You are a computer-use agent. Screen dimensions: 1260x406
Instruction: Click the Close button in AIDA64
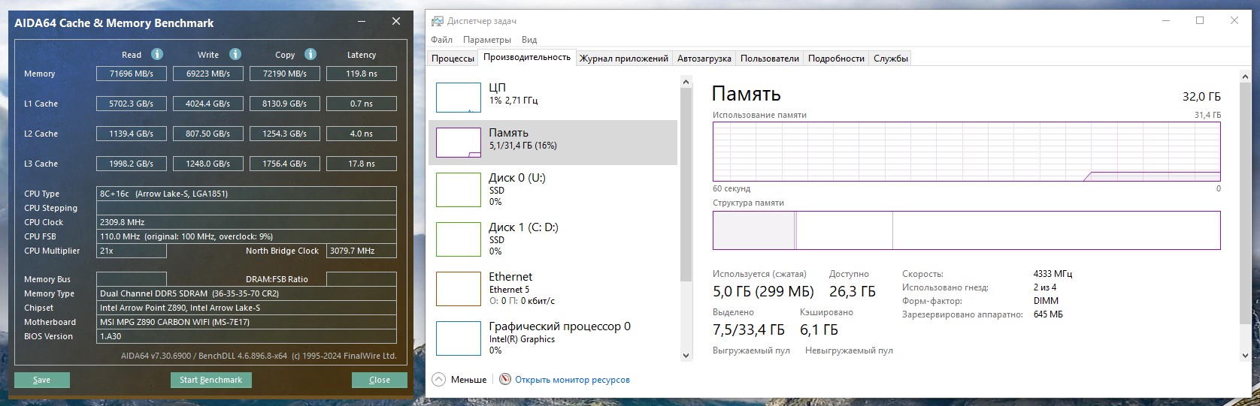pos(380,380)
